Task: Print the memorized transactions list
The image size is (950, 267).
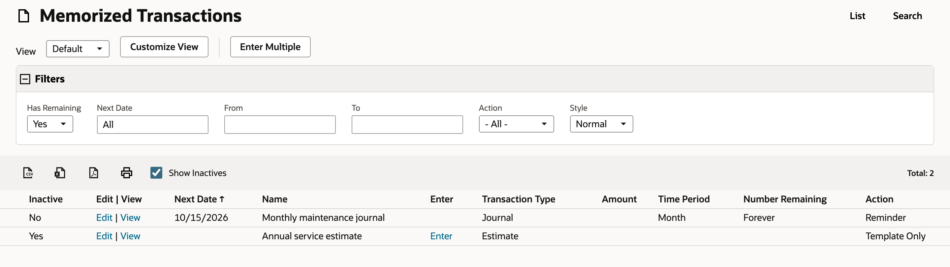Action: click(126, 173)
